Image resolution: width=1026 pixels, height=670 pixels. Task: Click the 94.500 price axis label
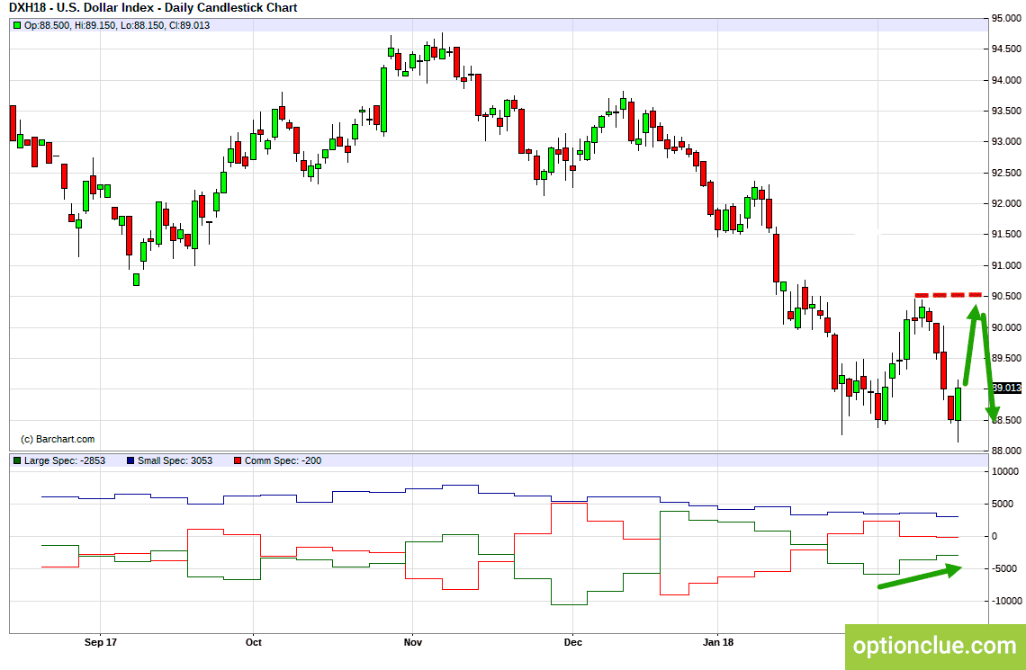click(x=1006, y=49)
